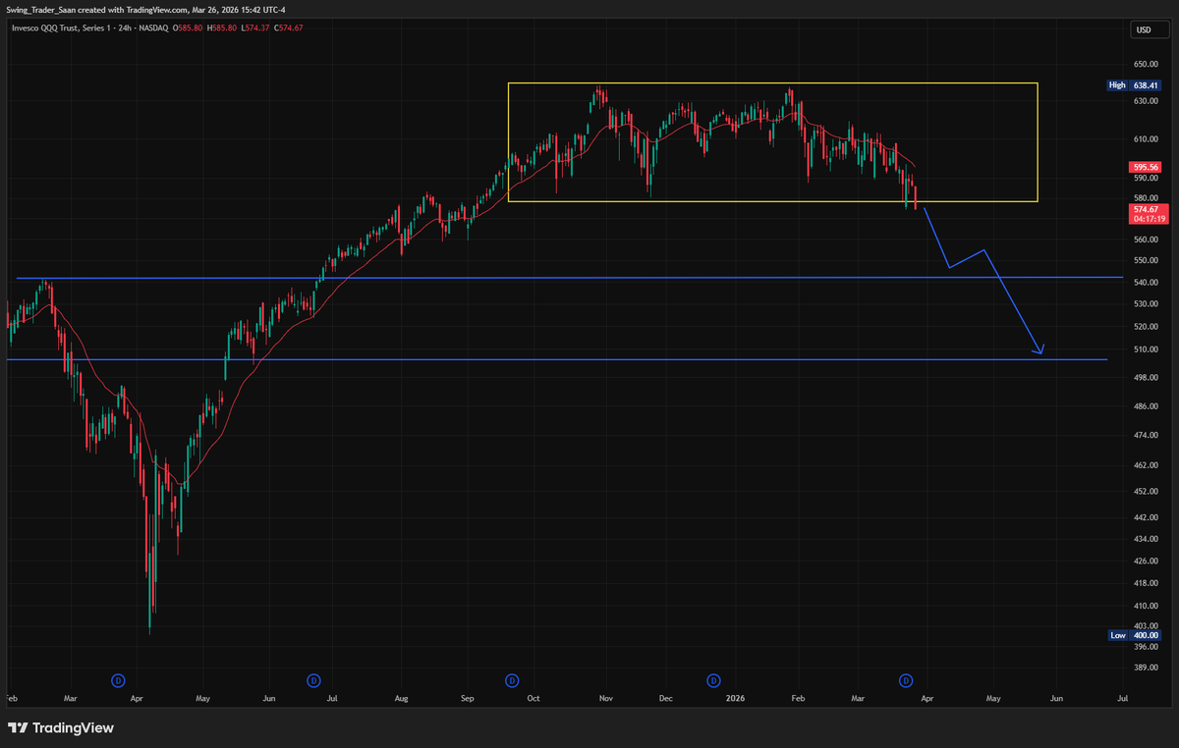
Task: Click the Nov label on time axis
Action: pyautogui.click(x=605, y=700)
